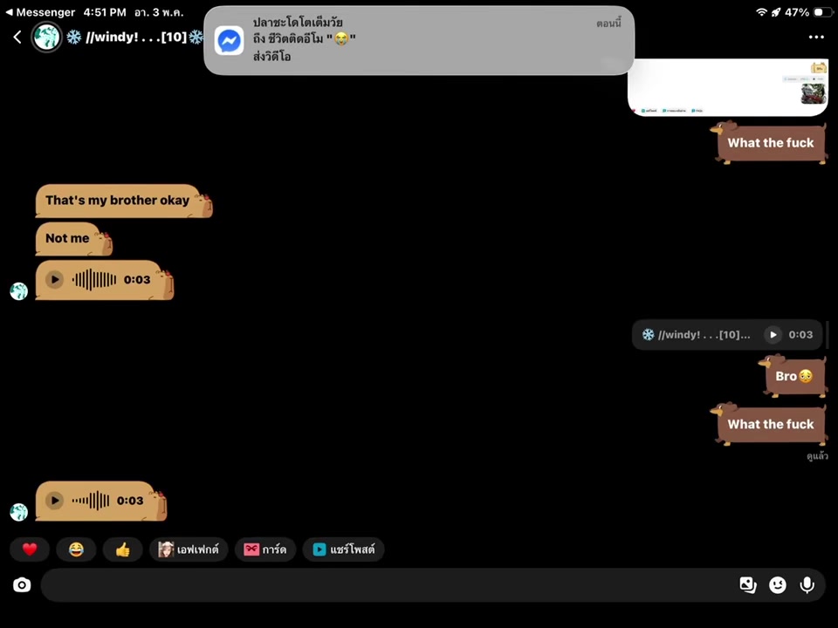Select the upper "What the fuck" message bubble
The height and width of the screenshot is (628, 838).
coord(771,142)
